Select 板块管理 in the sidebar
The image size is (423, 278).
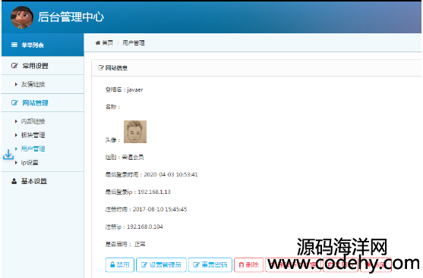tap(33, 135)
